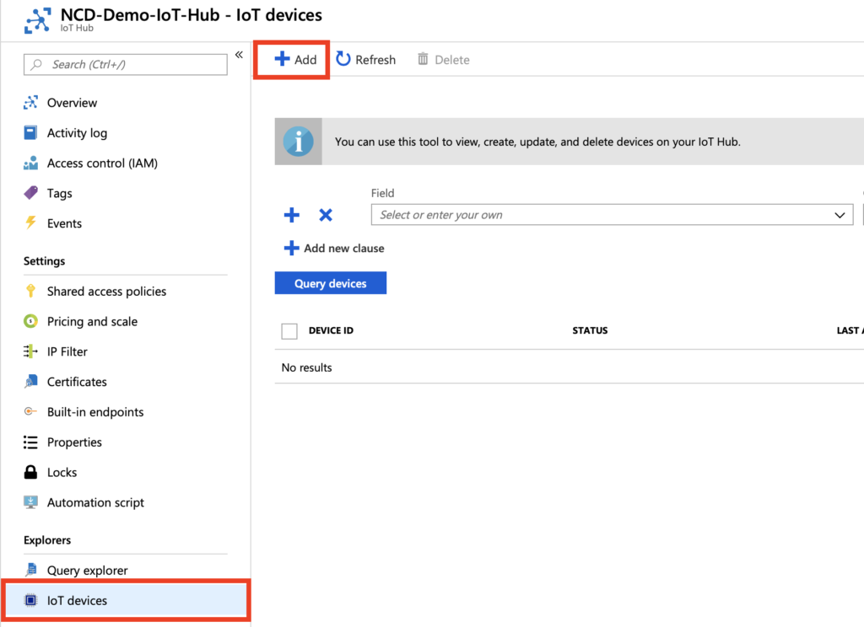Open Access control (IAM)
864x627 pixels.
(102, 163)
